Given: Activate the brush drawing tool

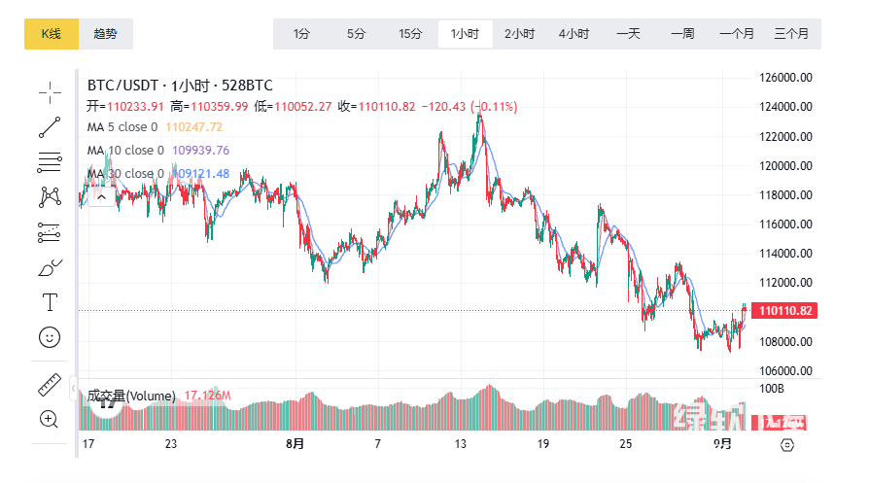Looking at the screenshot, I should click(50, 267).
